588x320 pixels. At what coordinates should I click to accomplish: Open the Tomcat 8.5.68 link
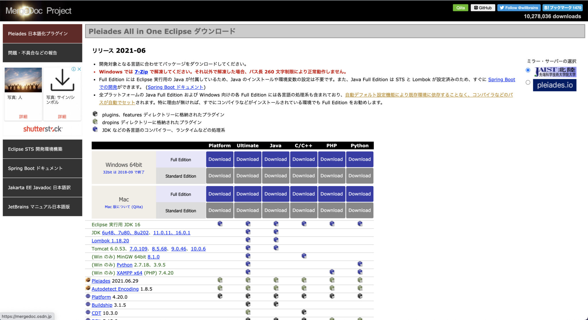[x=159, y=249]
